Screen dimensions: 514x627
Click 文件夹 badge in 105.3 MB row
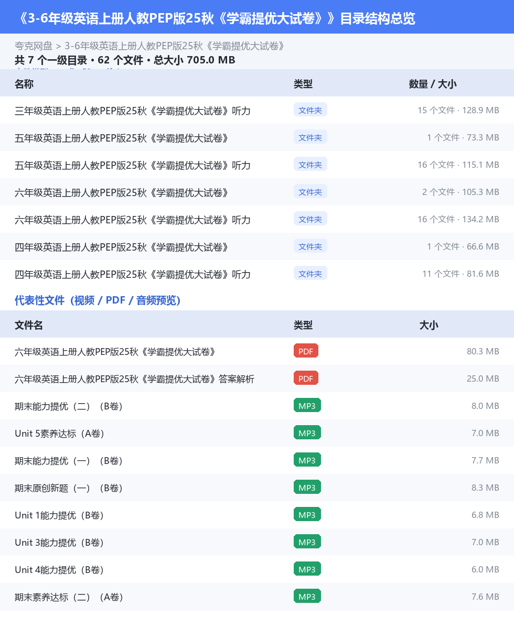pyautogui.click(x=310, y=192)
